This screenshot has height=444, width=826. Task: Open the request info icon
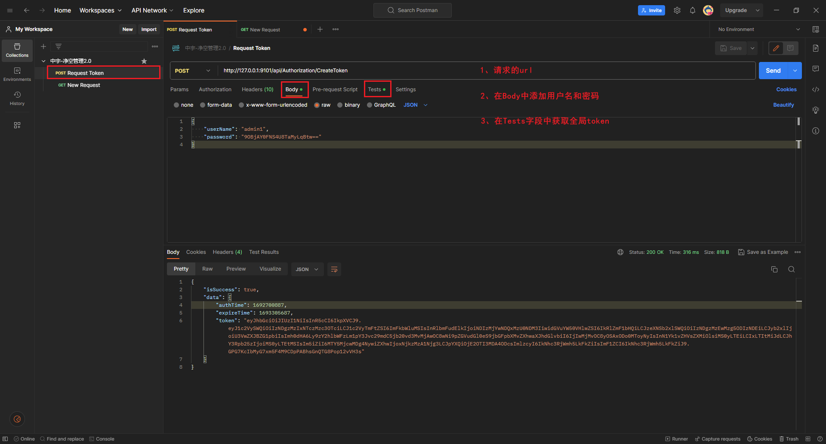[x=816, y=131]
